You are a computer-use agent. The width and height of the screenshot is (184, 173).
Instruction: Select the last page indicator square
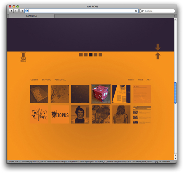click(100, 55)
